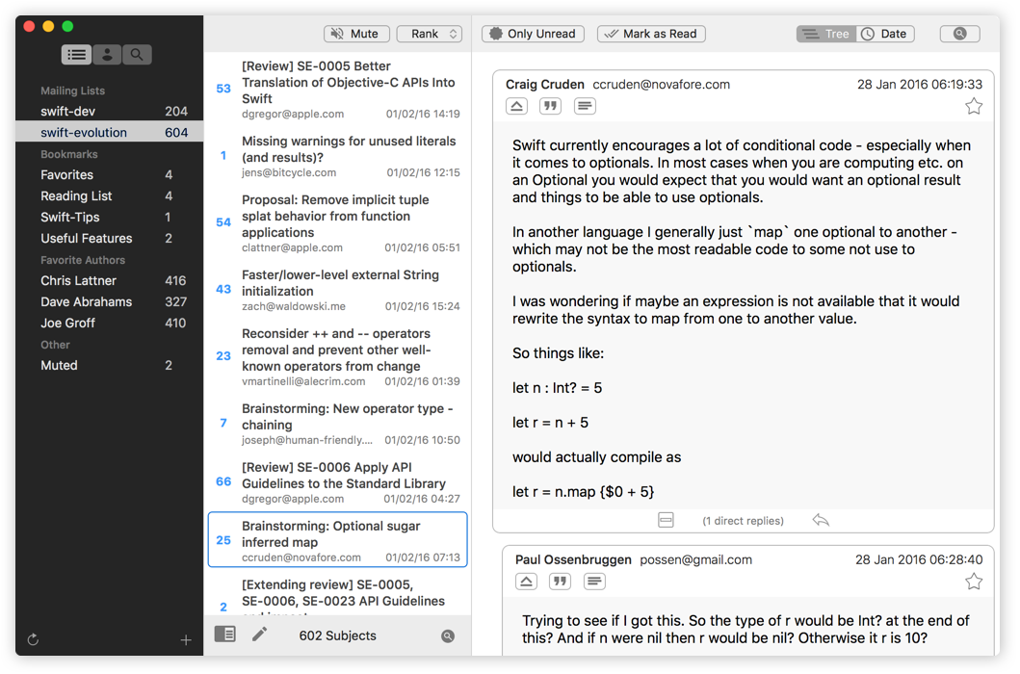Click Paul Ossenbruggen sender name
The height and width of the screenshot is (674, 1020).
(x=573, y=560)
